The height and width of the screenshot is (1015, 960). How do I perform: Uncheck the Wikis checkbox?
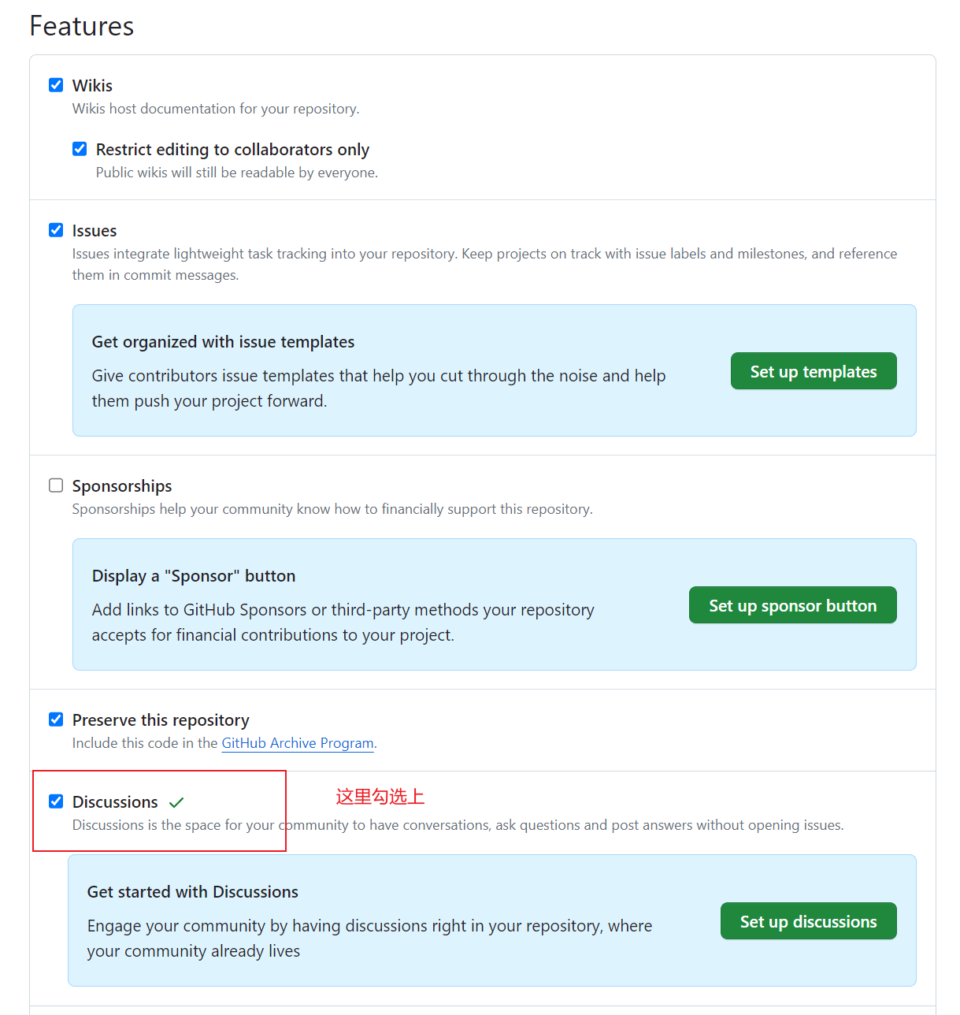pos(56,85)
